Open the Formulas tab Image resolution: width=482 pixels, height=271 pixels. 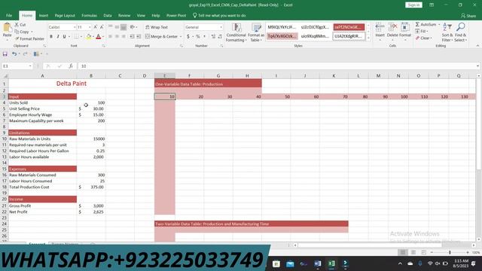(89, 15)
